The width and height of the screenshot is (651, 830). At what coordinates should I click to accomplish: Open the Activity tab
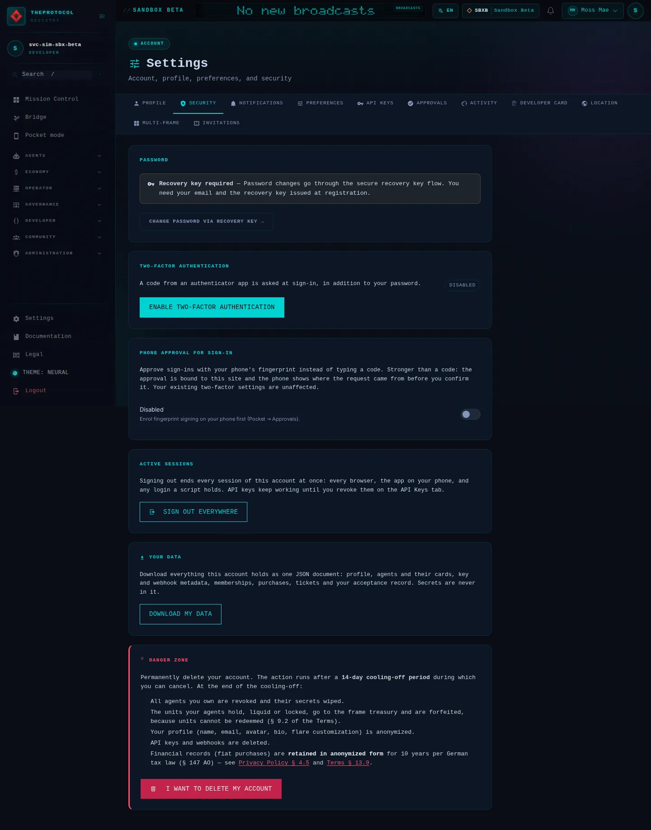pyautogui.click(x=479, y=103)
